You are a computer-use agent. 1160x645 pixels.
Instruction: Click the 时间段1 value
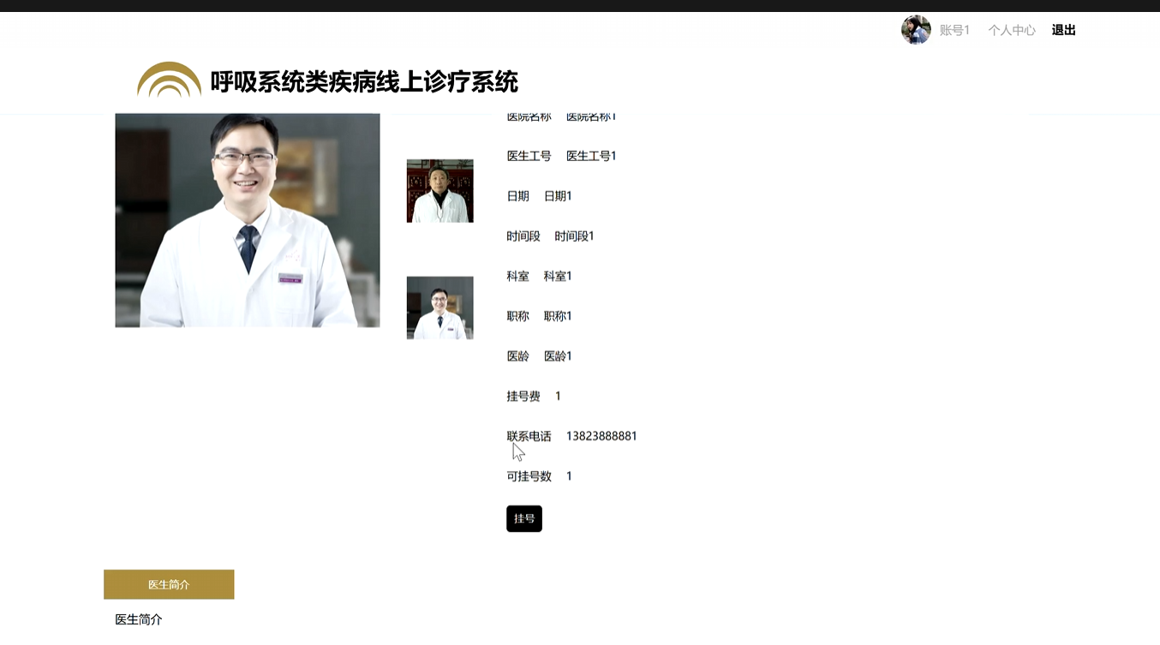[574, 236]
